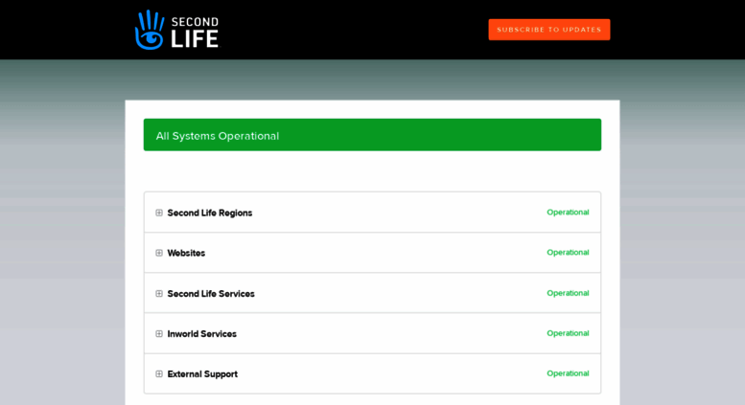The height and width of the screenshot is (405, 745).
Task: Click Operational status of Second Life Regions
Action: coord(568,213)
